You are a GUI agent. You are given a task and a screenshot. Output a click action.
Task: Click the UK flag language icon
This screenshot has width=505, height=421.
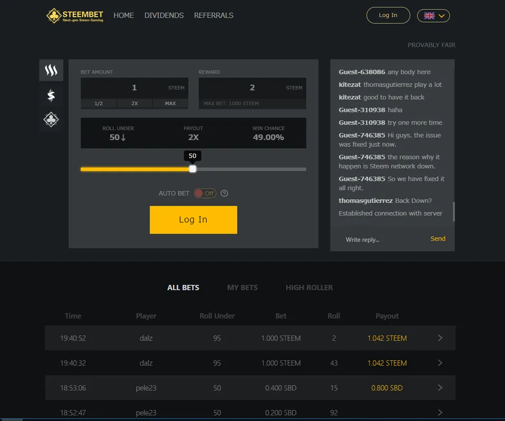click(429, 16)
